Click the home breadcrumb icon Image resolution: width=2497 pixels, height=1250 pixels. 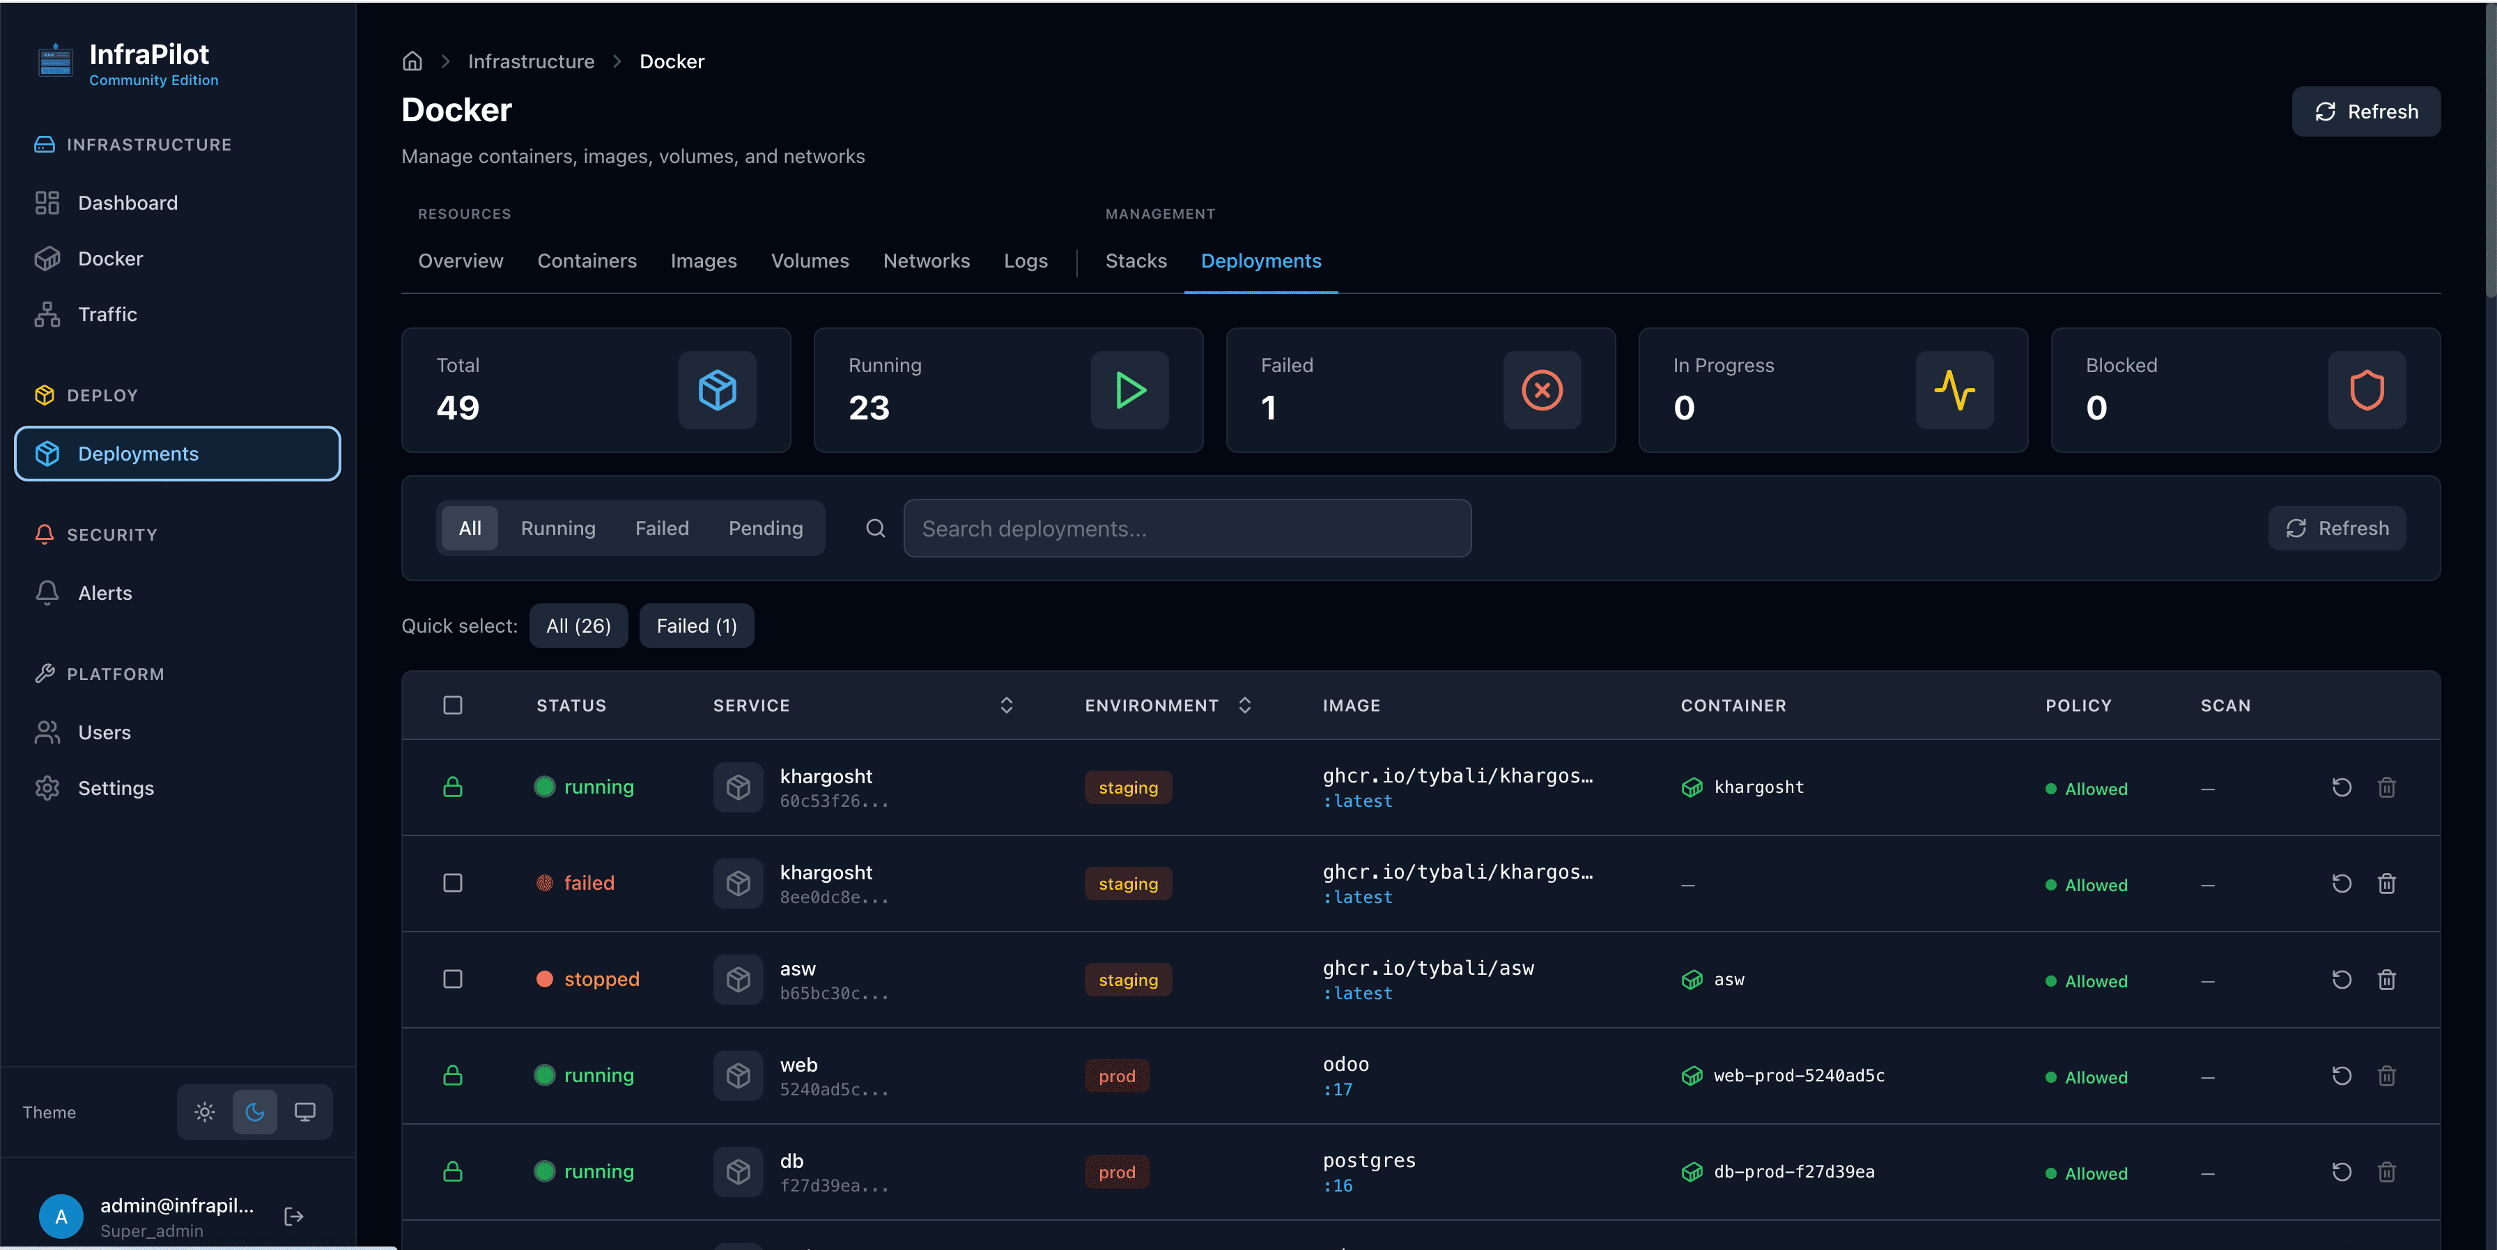(412, 61)
